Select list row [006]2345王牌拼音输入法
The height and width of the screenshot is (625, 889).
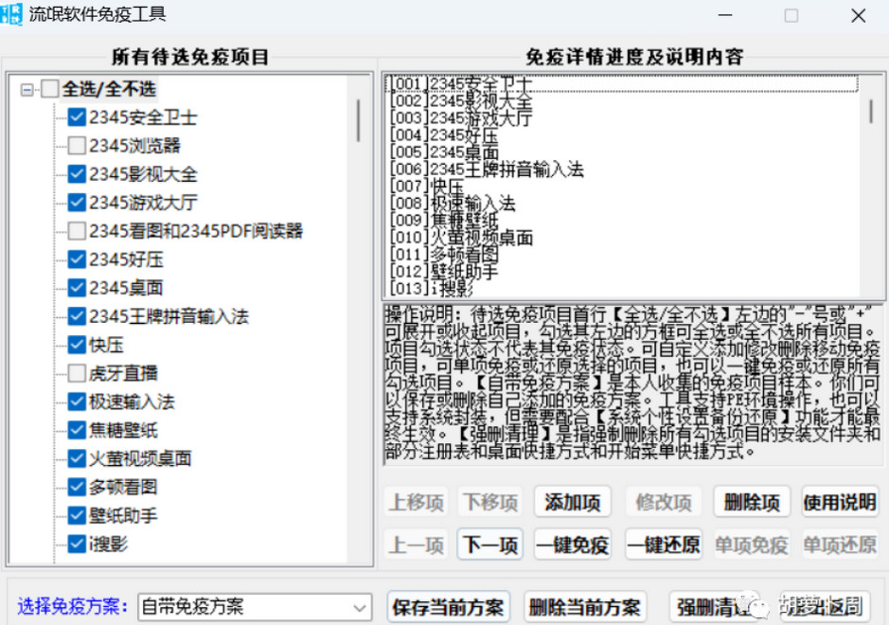pos(623,169)
